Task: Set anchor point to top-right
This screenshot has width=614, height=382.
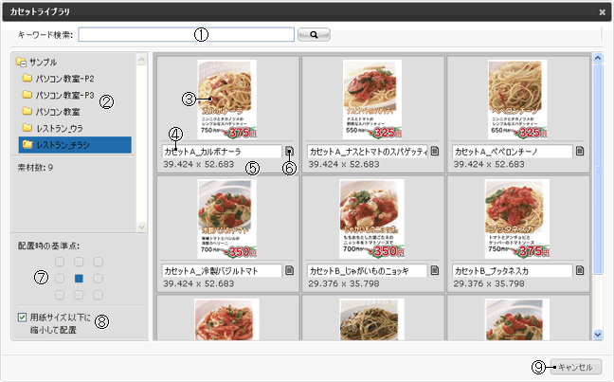Action: click(98, 262)
